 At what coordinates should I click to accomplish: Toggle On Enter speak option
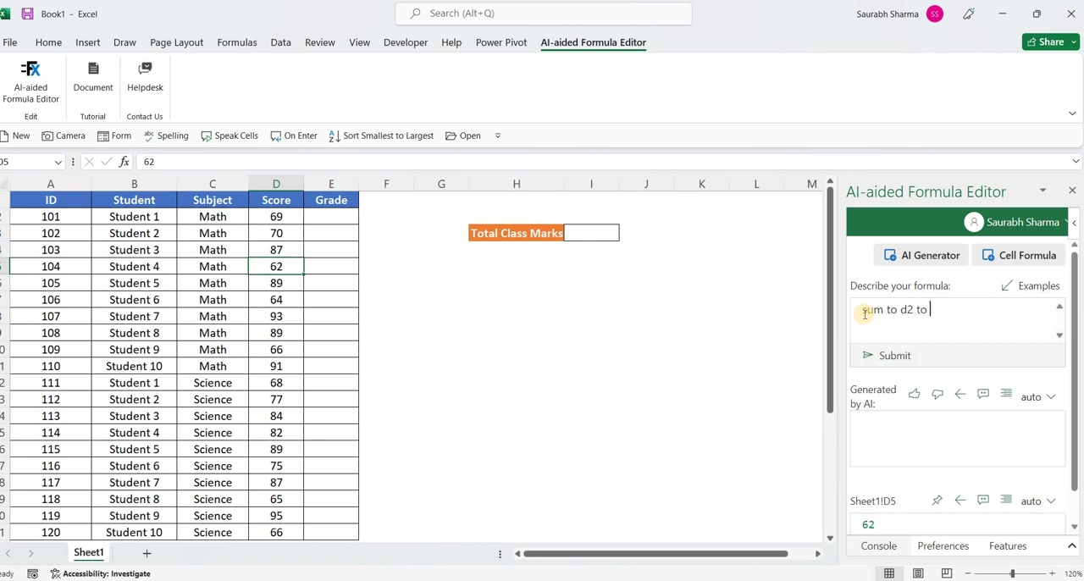click(x=293, y=136)
